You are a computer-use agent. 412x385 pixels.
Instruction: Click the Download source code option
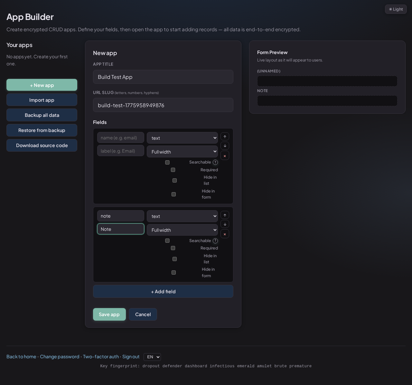(42, 145)
